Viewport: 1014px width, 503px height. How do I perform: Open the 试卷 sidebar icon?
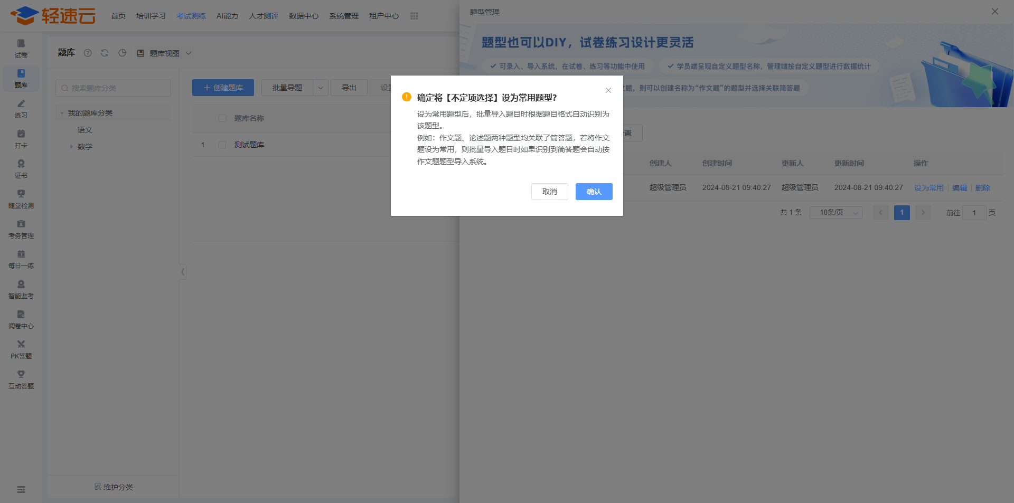(x=21, y=48)
